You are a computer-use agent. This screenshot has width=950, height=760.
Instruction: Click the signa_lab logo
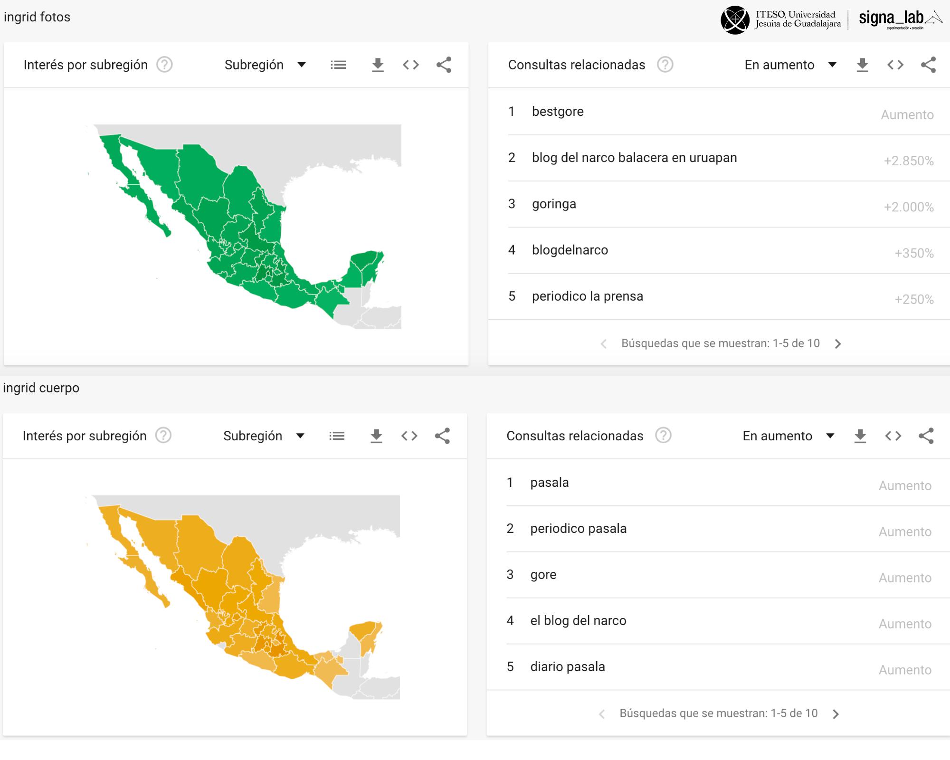900,19
